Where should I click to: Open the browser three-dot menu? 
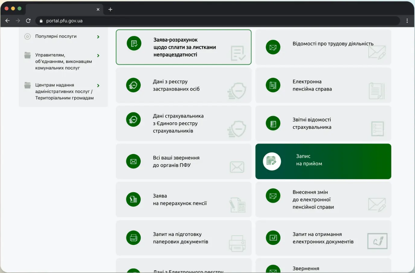[407, 21]
